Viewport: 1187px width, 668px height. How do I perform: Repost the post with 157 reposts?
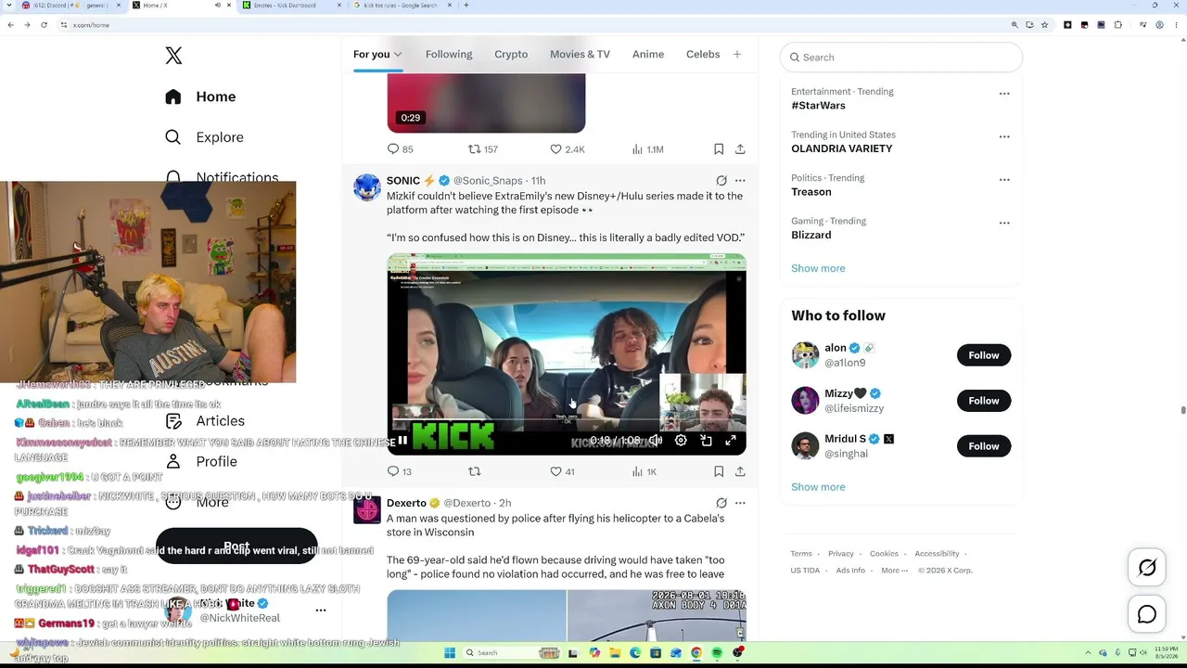(x=483, y=148)
